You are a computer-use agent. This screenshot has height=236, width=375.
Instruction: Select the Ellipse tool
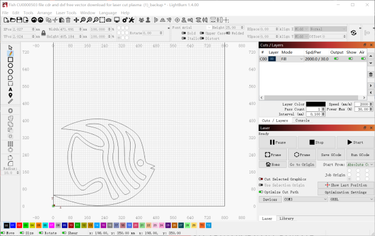[10, 66]
